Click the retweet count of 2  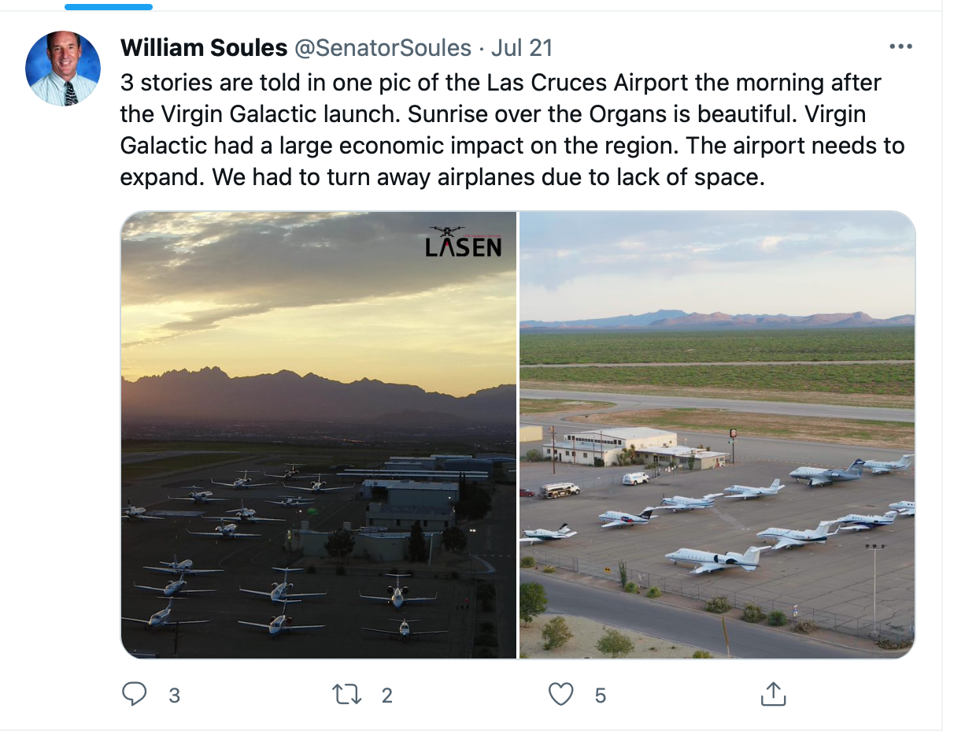386,696
